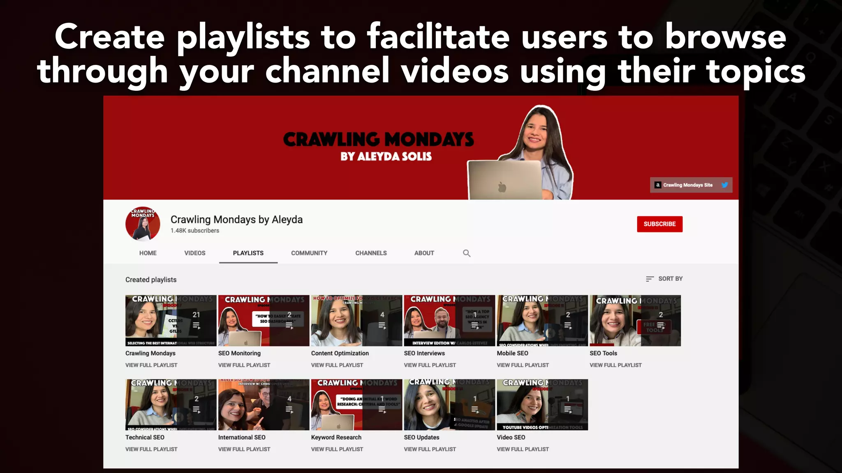Click the Twitter bird icon on banner
This screenshot has height=473, width=842.
pyautogui.click(x=724, y=185)
